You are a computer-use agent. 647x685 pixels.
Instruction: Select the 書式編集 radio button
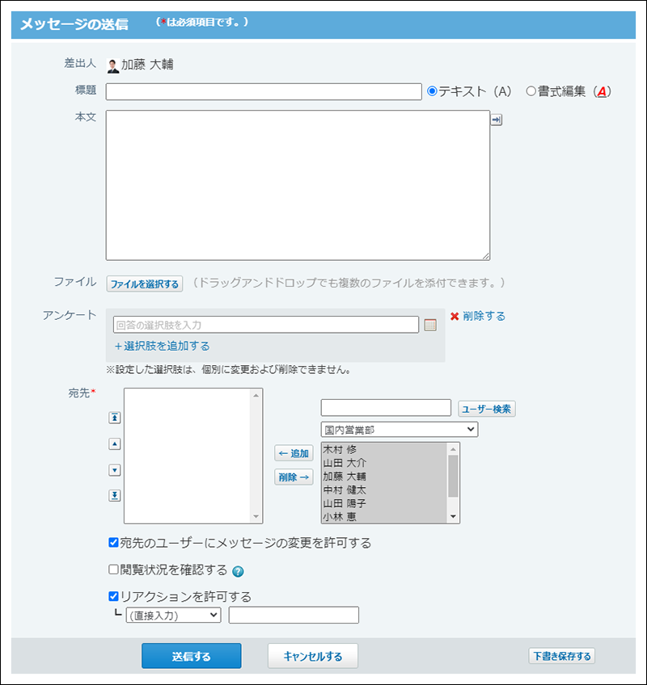pos(531,91)
